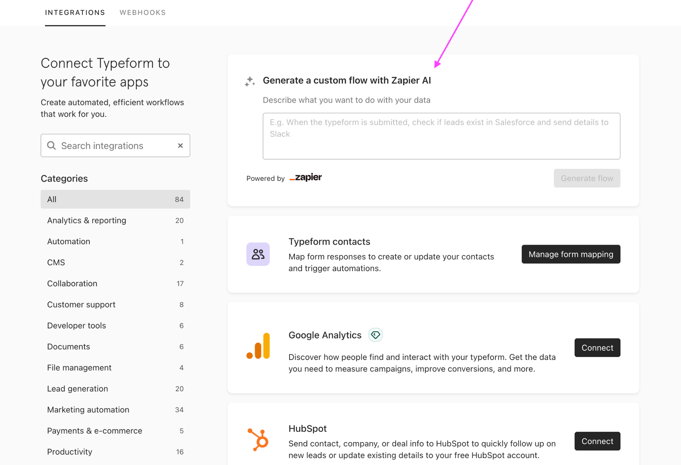Click the Generate flow button
The width and height of the screenshot is (681, 465).
(587, 178)
